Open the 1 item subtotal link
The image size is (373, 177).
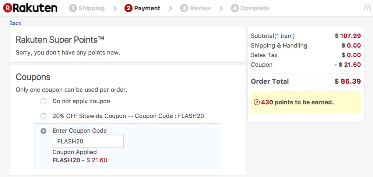[285, 36]
